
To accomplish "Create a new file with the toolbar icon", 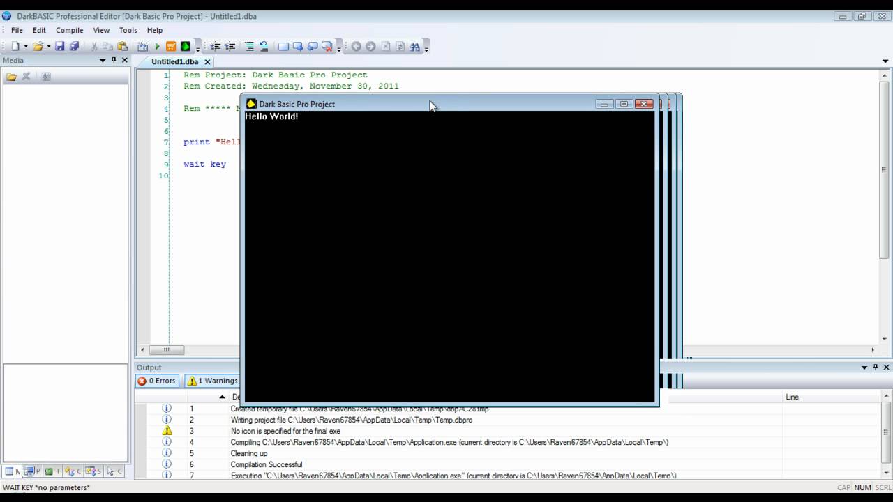I will coord(15,46).
